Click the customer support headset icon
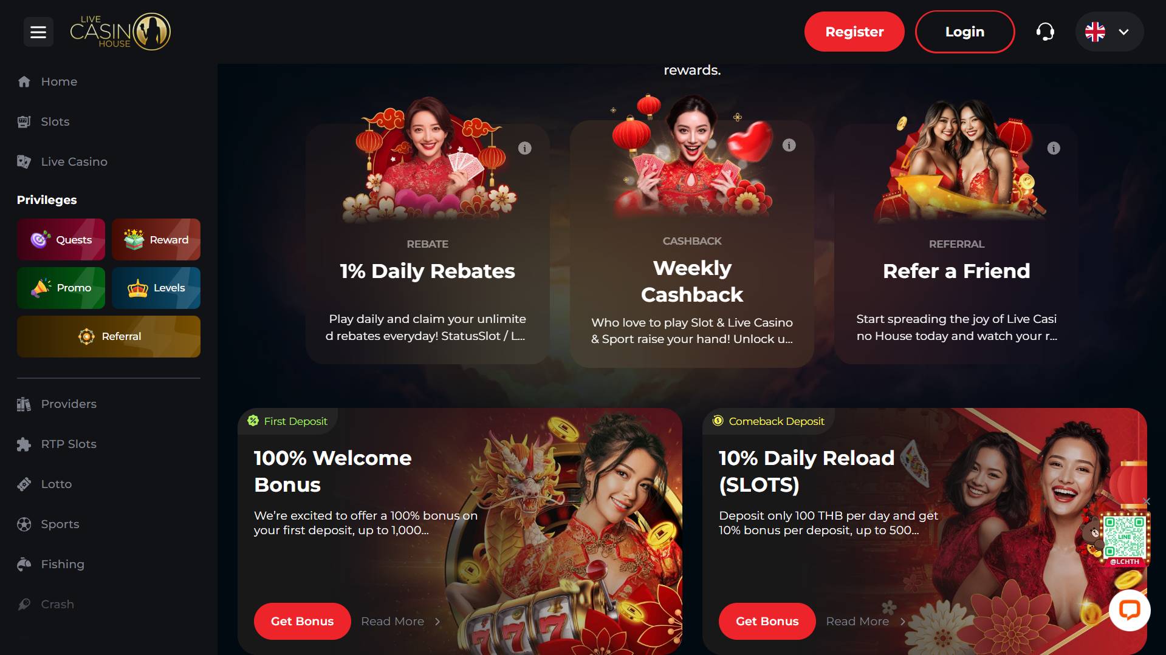This screenshot has height=655, width=1166. [1045, 32]
